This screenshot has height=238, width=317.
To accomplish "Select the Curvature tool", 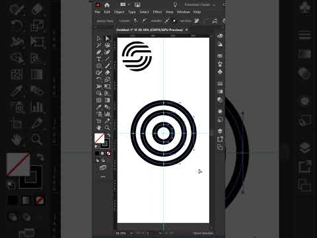I will pos(108,52).
